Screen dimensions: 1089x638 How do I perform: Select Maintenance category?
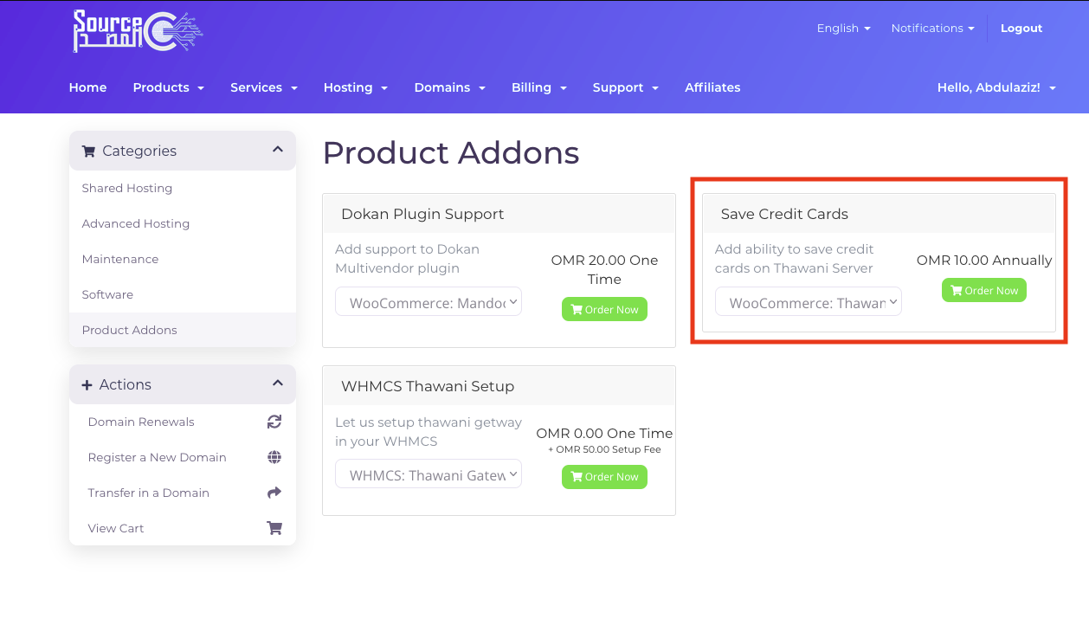click(x=183, y=259)
